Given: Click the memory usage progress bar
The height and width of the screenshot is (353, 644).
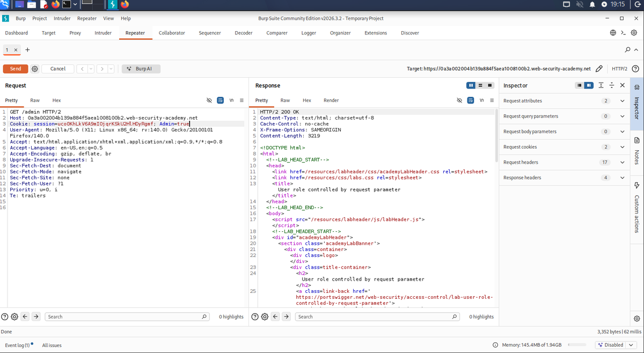Looking at the screenshot, I should pos(577,345).
